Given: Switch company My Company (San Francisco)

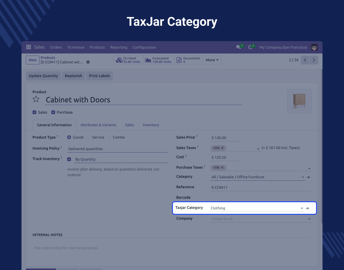Looking at the screenshot, I should [283, 47].
